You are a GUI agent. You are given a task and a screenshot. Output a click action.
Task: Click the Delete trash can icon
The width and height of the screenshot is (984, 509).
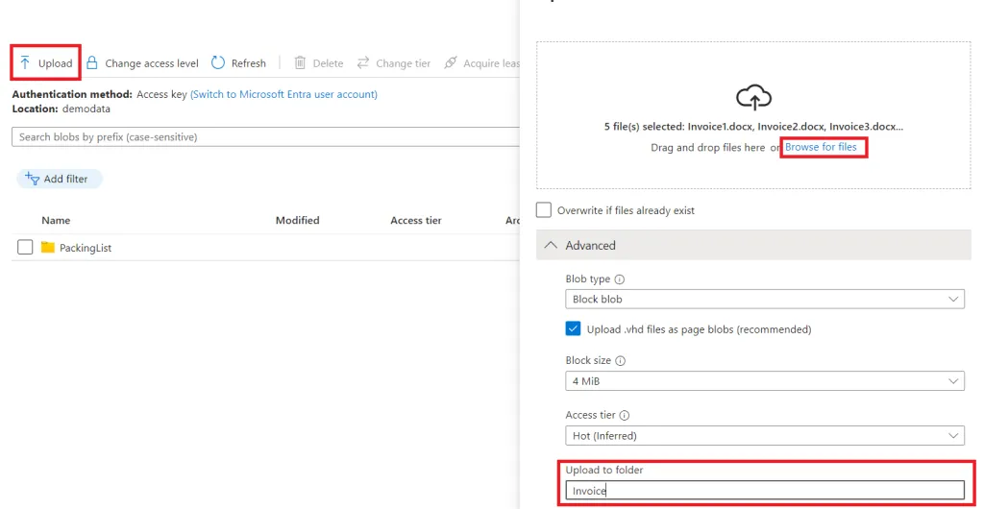pos(300,62)
